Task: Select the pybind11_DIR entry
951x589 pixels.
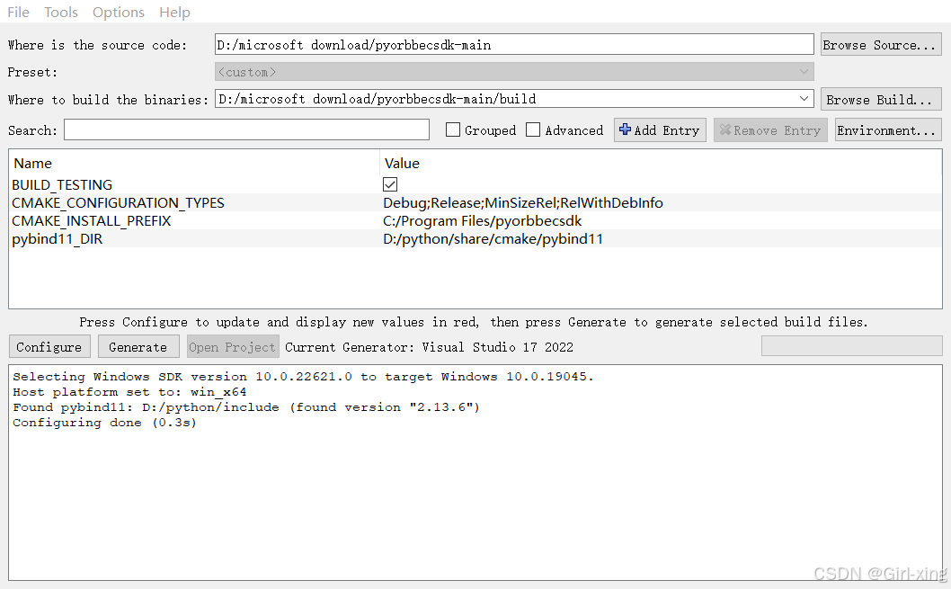Action: (x=57, y=239)
